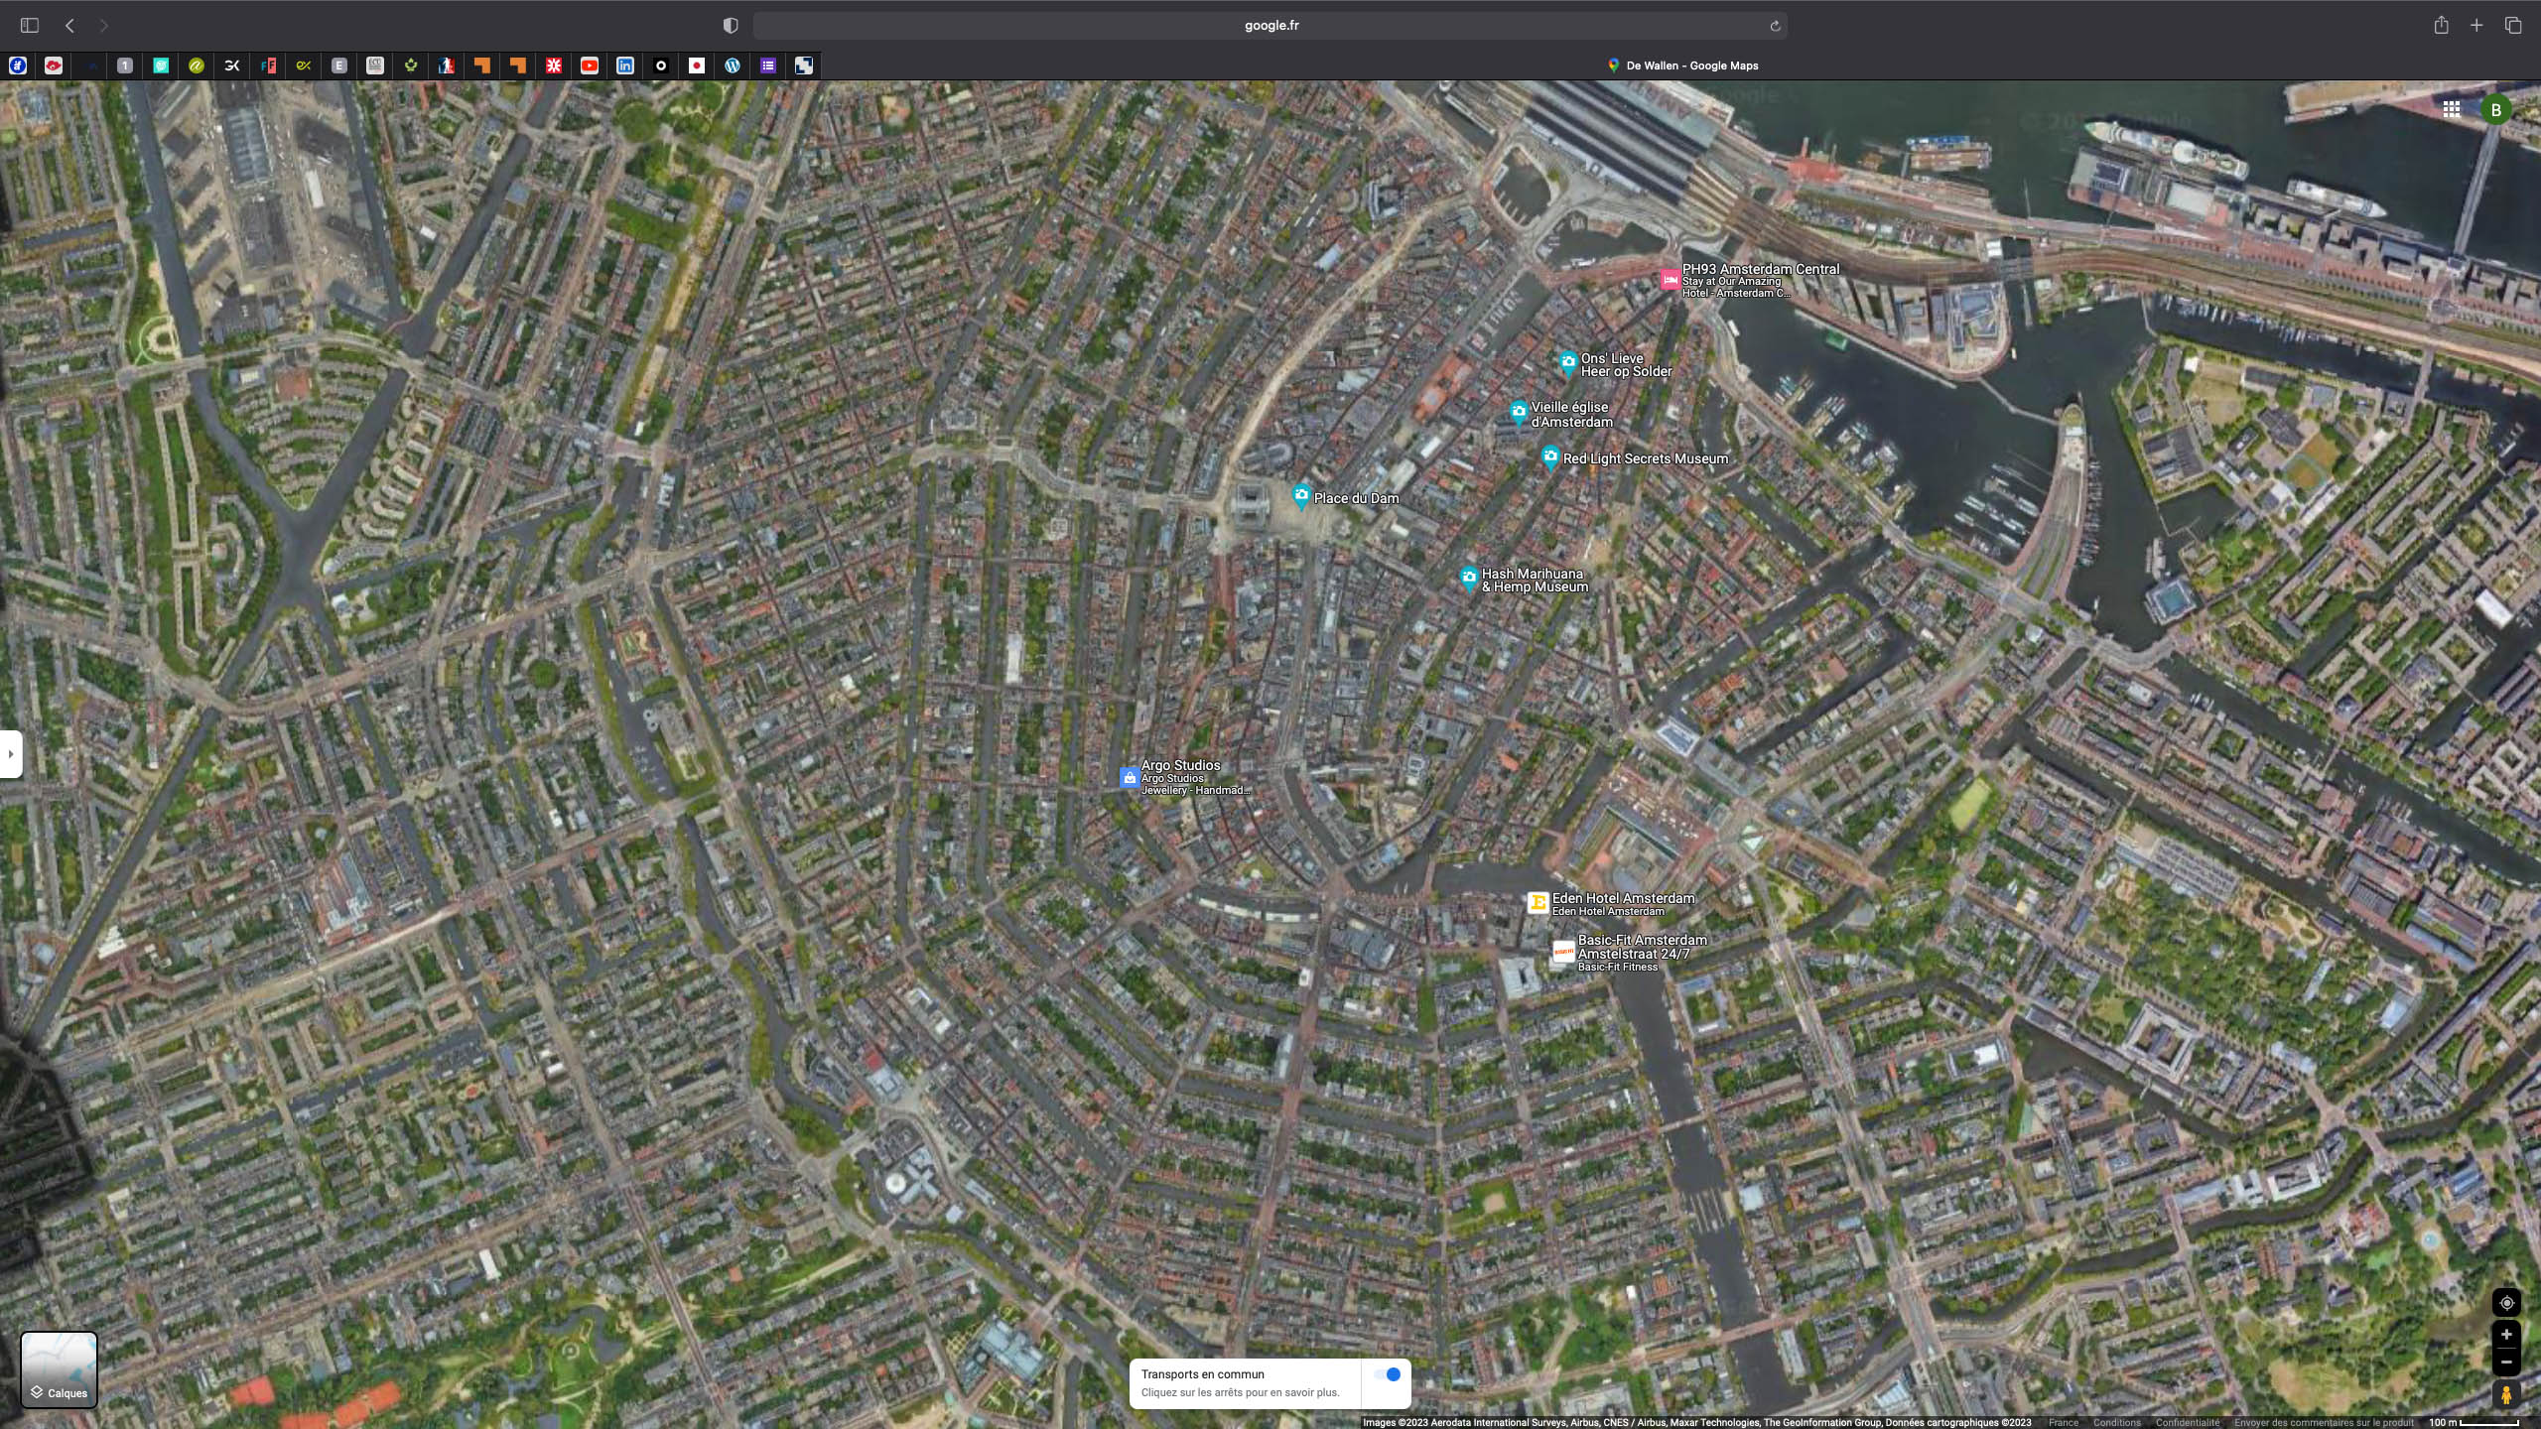This screenshot has height=1429, width=2541.
Task: Open the green @ pinned tab
Action: (x=197, y=65)
